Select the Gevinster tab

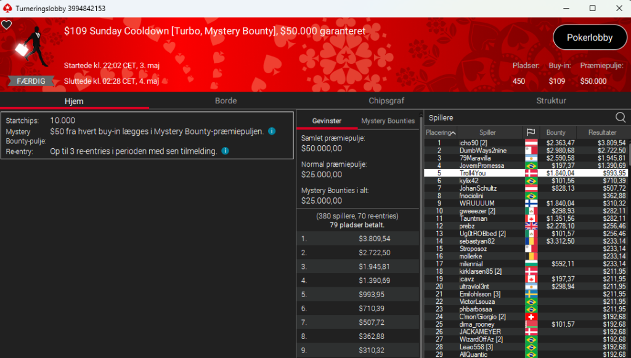[x=327, y=121]
